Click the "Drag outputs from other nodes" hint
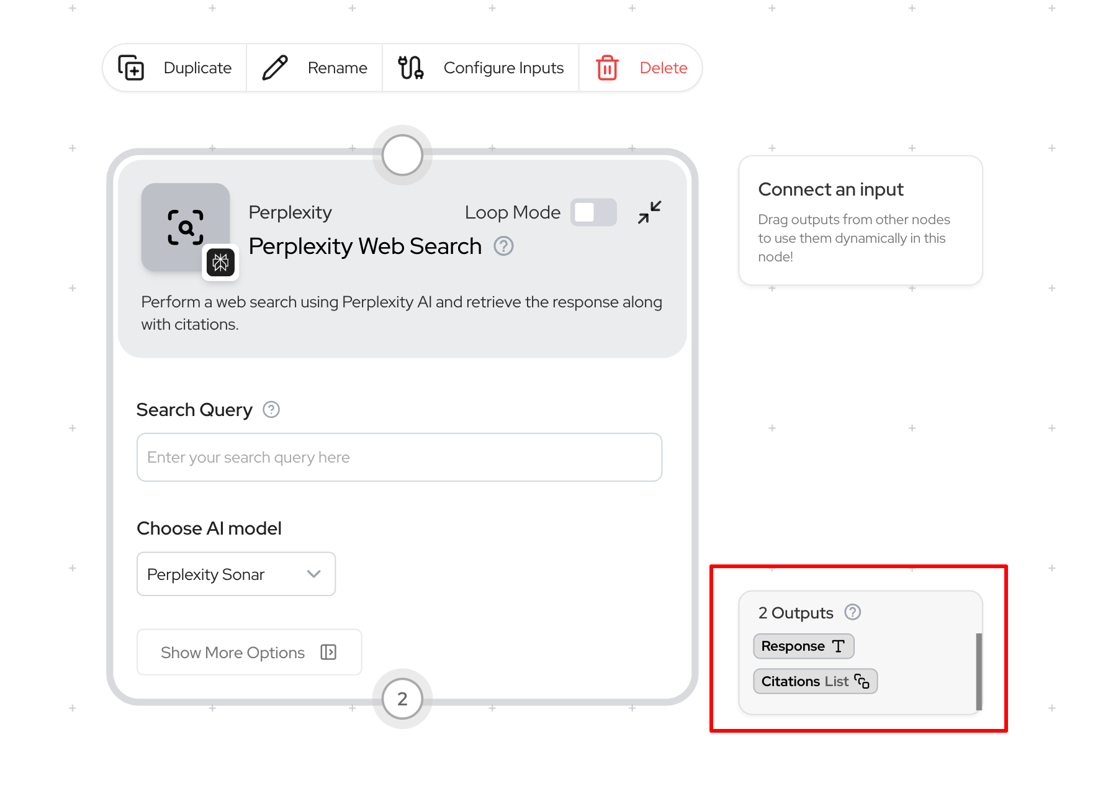Image resolution: width=1116 pixels, height=801 pixels. [854, 238]
